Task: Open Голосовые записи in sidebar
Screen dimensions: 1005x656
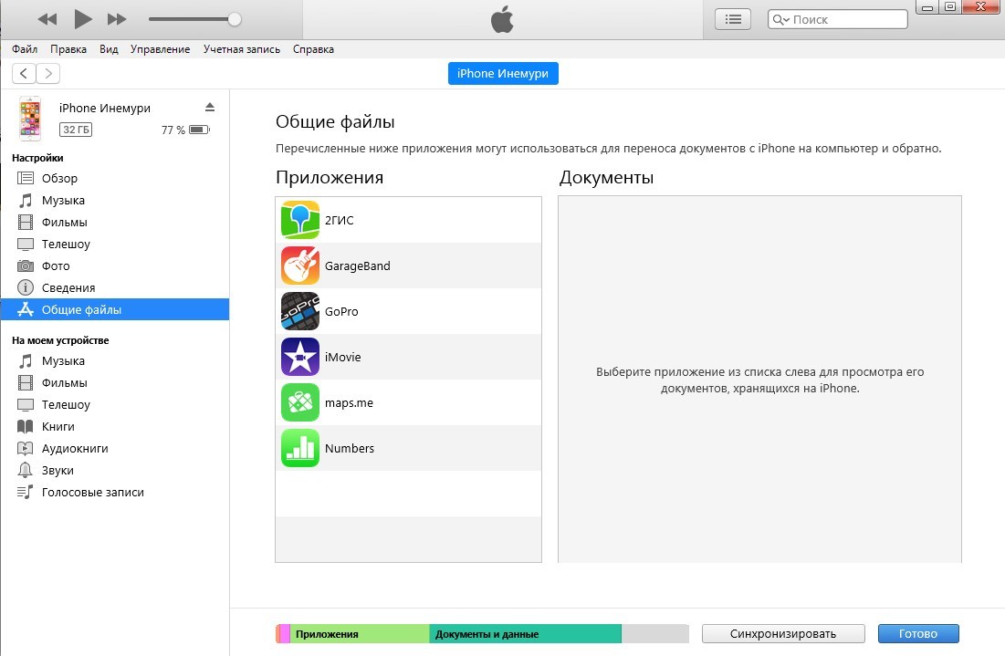Action: [x=115, y=492]
